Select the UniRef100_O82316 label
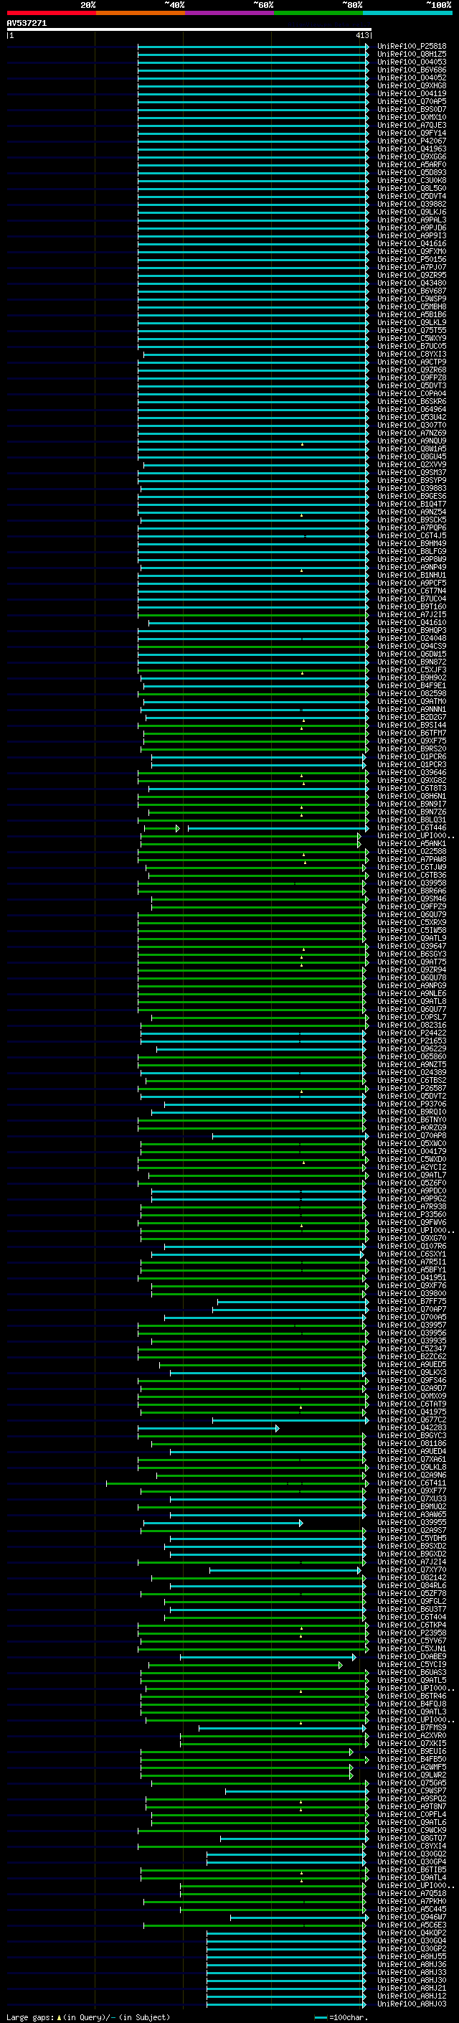The image size is (459, 2023). point(412,1025)
